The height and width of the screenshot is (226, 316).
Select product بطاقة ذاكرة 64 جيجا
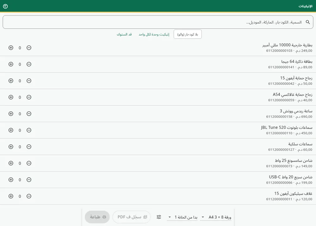click(158, 64)
